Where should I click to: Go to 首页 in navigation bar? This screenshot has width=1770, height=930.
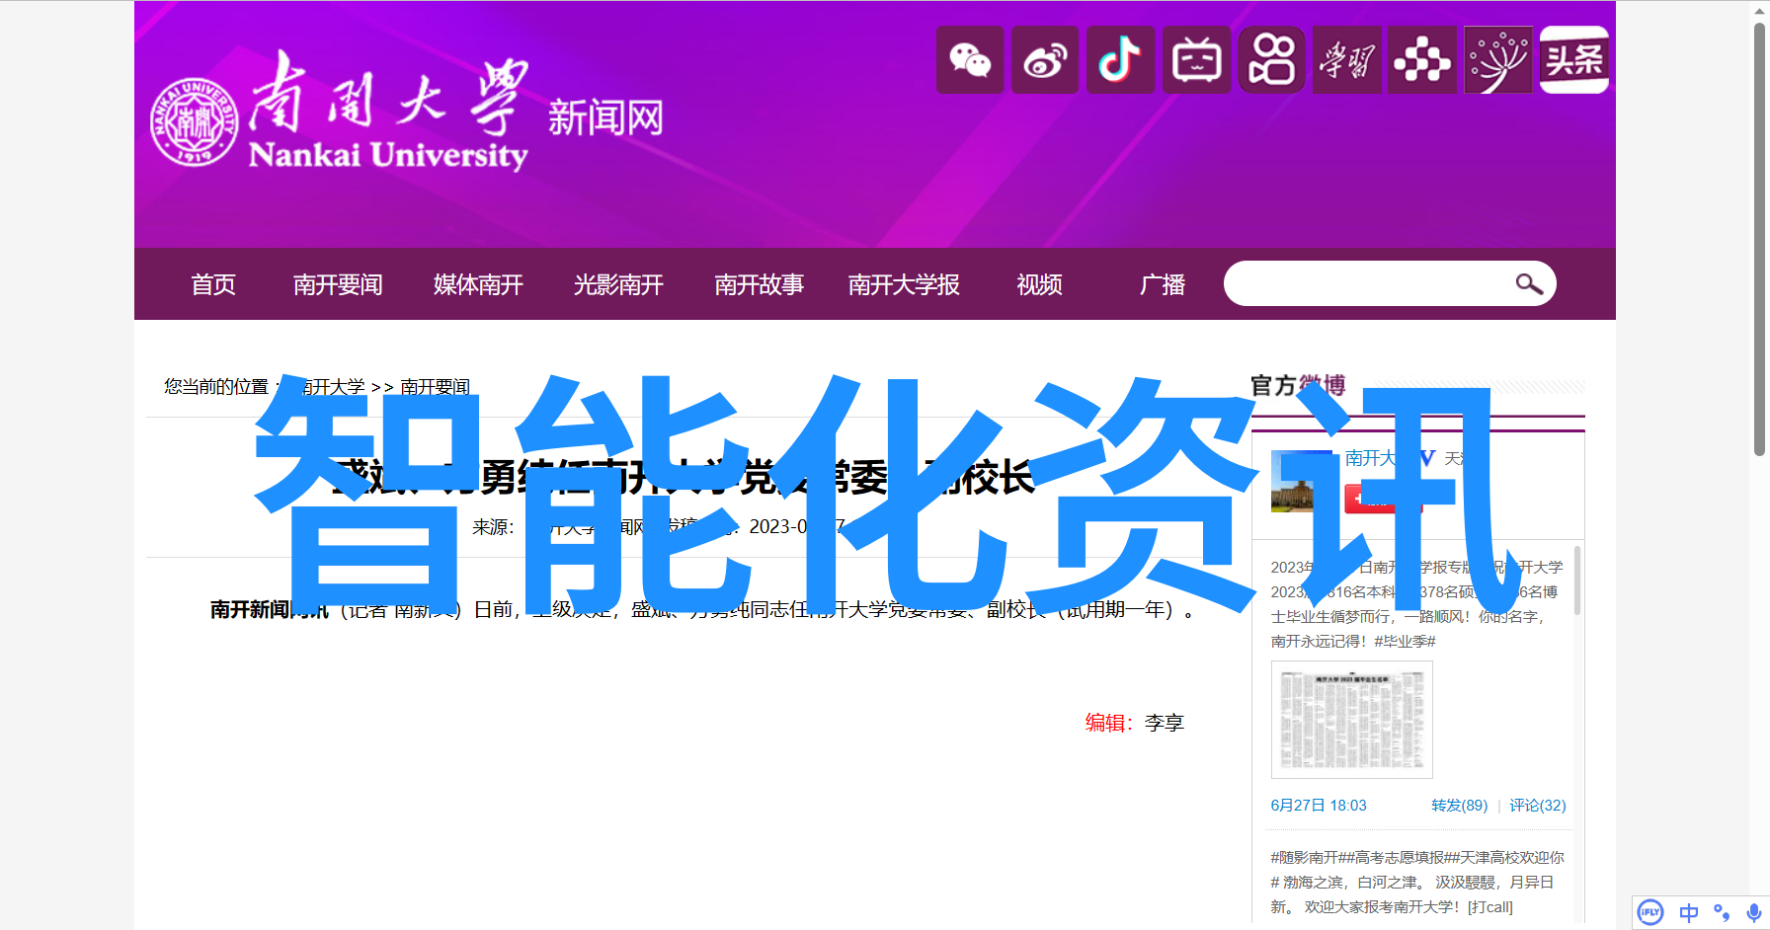pyautogui.click(x=213, y=284)
